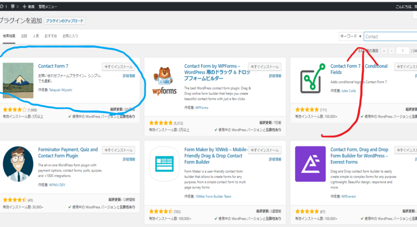This screenshot has height=227, width=417.
Task: Click the plus 新規 item in admin bar
Action: point(29,7)
